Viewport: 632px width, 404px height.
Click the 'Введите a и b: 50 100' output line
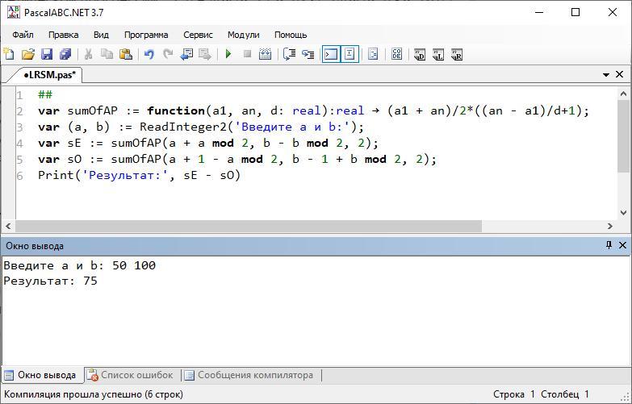point(79,265)
